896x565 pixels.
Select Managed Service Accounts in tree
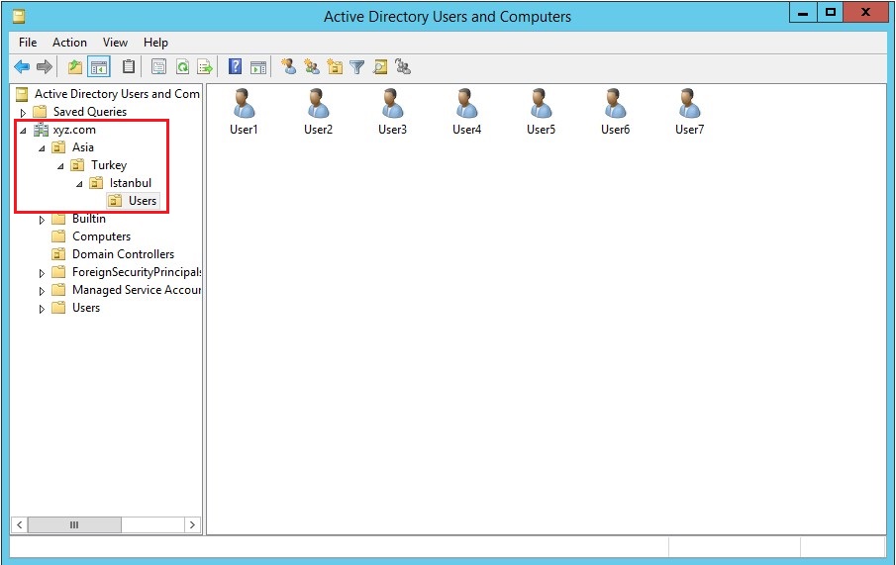point(136,290)
